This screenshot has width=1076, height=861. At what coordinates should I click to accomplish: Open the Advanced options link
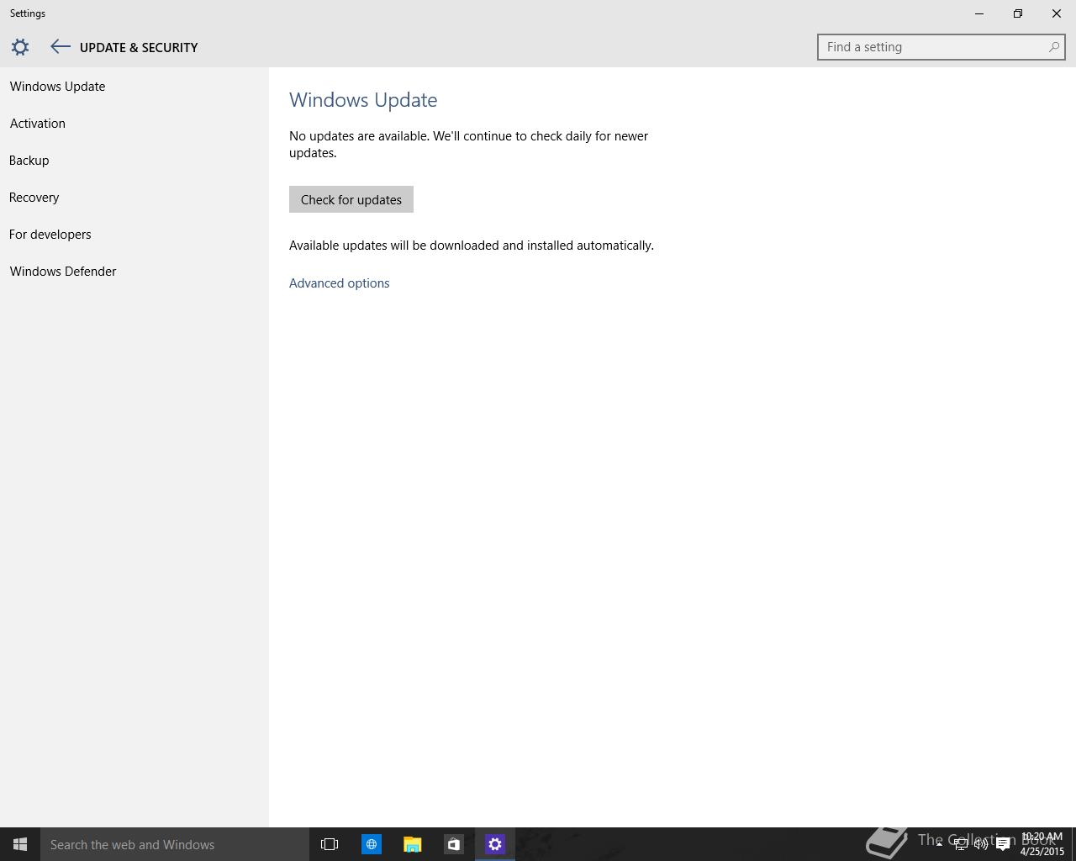click(339, 283)
